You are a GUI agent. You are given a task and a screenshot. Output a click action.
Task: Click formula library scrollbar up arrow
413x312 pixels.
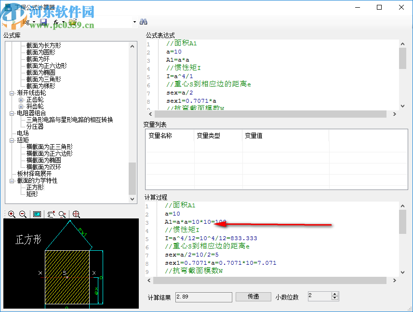[x=132, y=46]
